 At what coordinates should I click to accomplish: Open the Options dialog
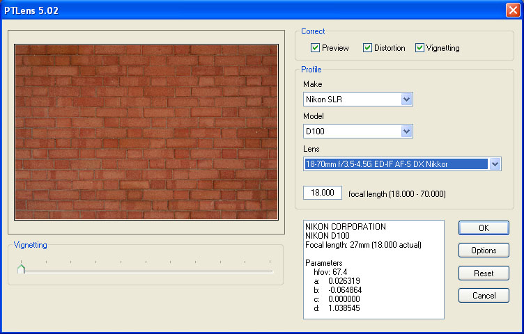coord(484,250)
